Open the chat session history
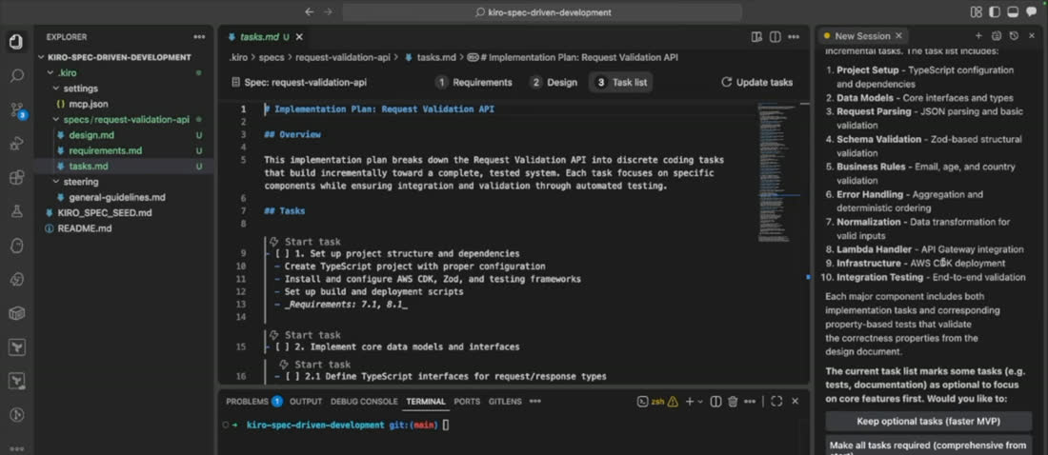1048x455 pixels. (1014, 36)
